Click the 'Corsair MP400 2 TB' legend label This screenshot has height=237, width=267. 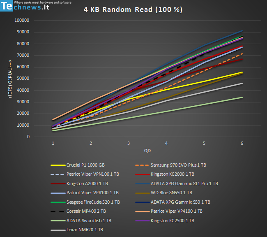point(86,211)
